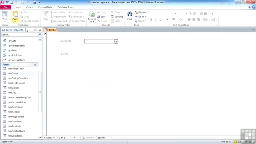Viewport: 256px width, 144px height.
Task: Click Toggle Filter button
Action: 77,21
